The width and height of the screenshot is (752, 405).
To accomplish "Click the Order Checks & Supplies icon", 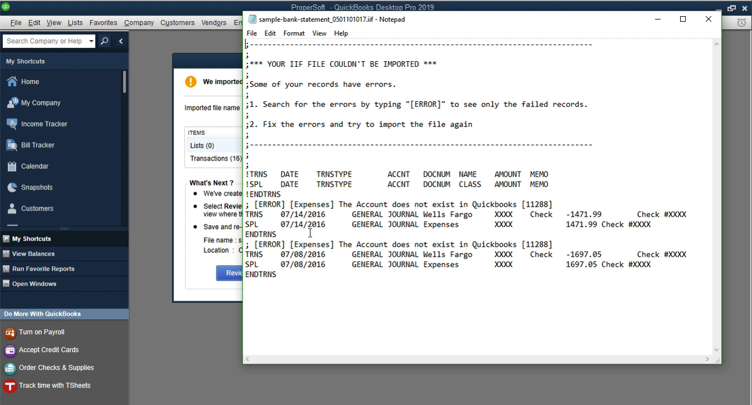I will [9, 368].
